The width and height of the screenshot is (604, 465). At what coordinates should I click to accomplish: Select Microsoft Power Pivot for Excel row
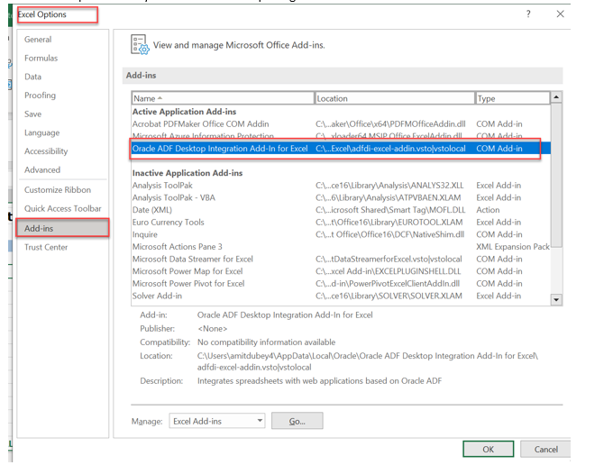point(341,284)
